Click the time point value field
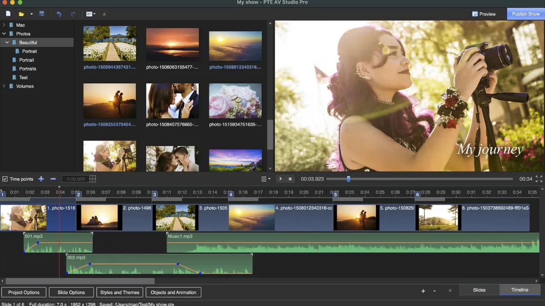 pyautogui.click(x=75, y=179)
